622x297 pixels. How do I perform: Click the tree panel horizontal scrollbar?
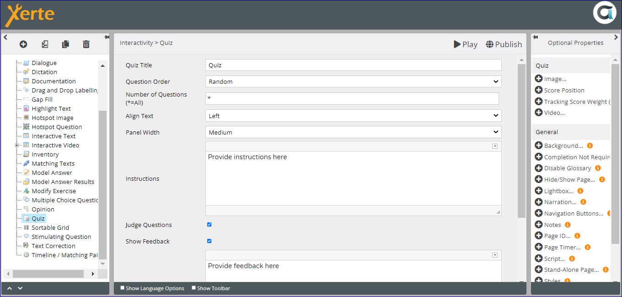click(48, 274)
